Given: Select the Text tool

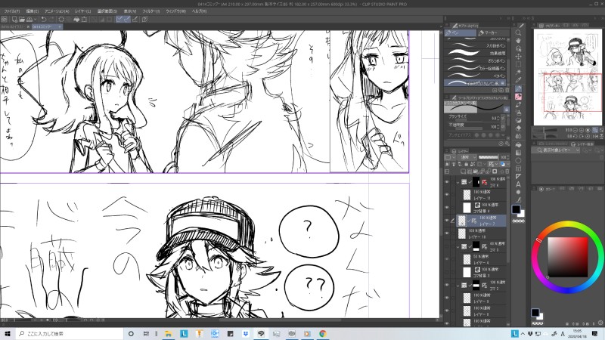Looking at the screenshot, I should click(518, 184).
